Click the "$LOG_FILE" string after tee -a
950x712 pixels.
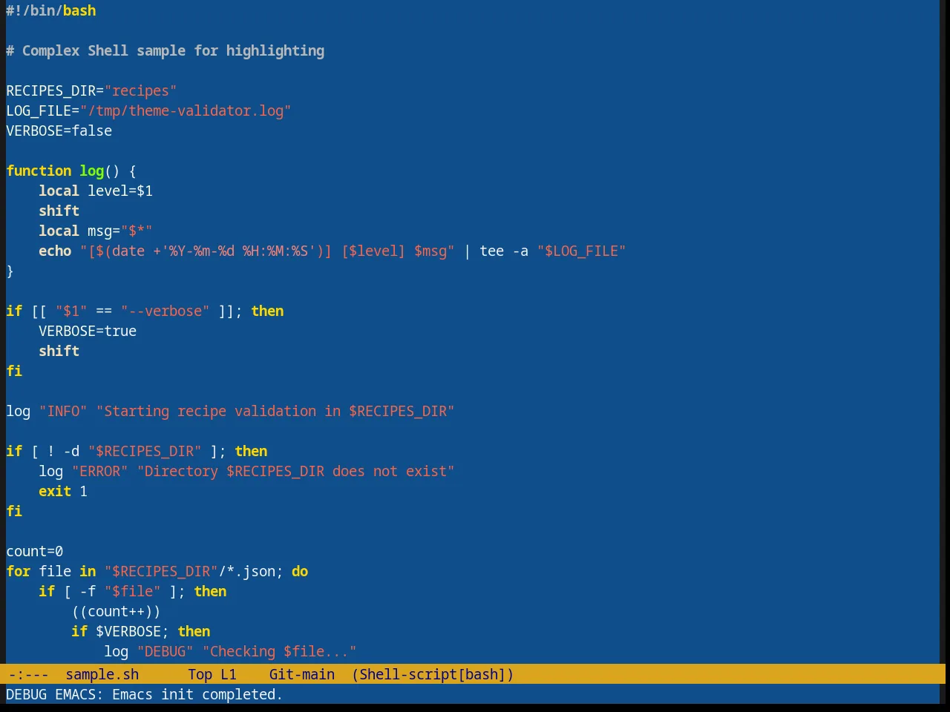point(581,251)
